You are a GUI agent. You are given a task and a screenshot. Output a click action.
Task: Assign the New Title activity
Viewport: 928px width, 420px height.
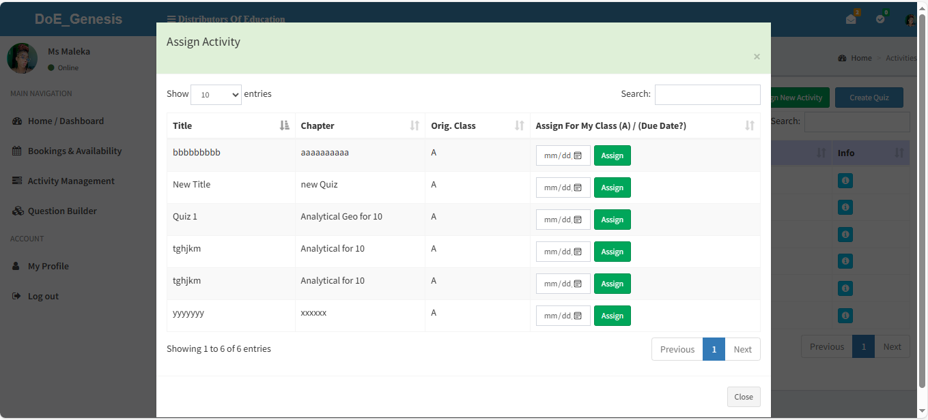tap(612, 187)
